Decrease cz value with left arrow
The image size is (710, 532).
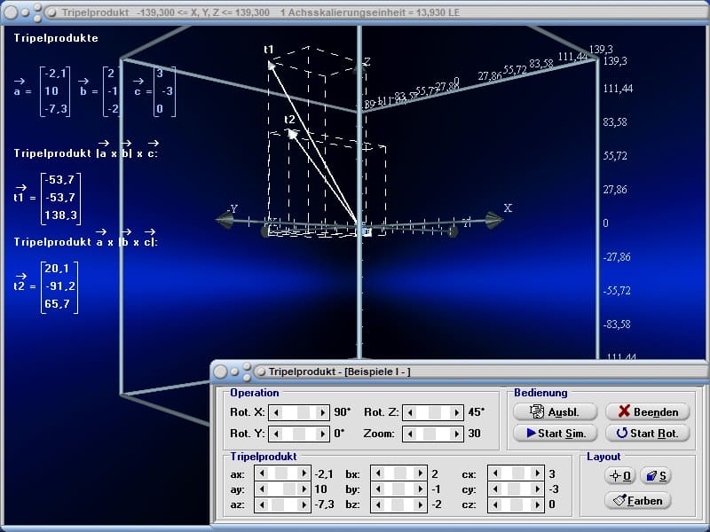[x=495, y=504]
